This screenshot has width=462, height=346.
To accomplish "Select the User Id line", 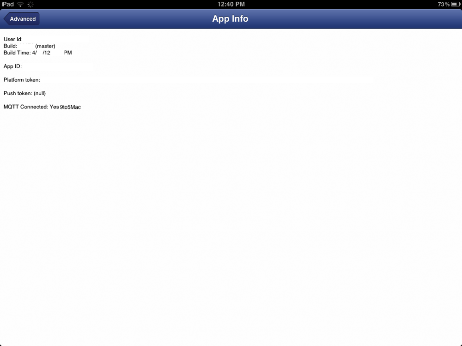I will (x=13, y=39).
